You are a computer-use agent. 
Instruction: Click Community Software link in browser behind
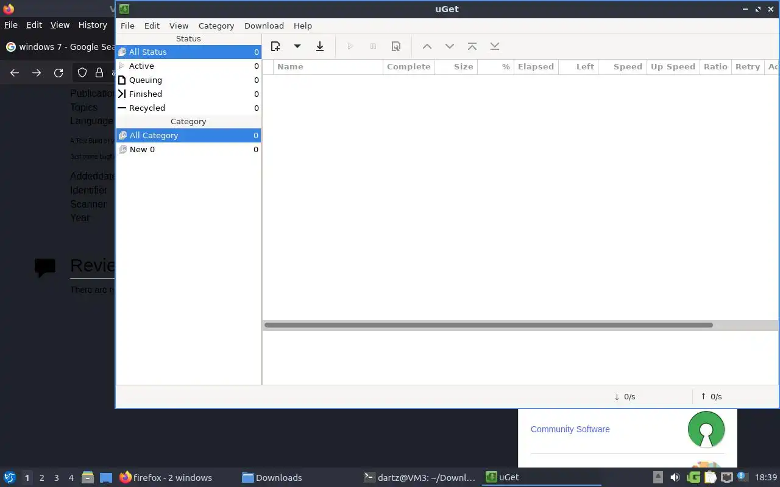(x=570, y=429)
